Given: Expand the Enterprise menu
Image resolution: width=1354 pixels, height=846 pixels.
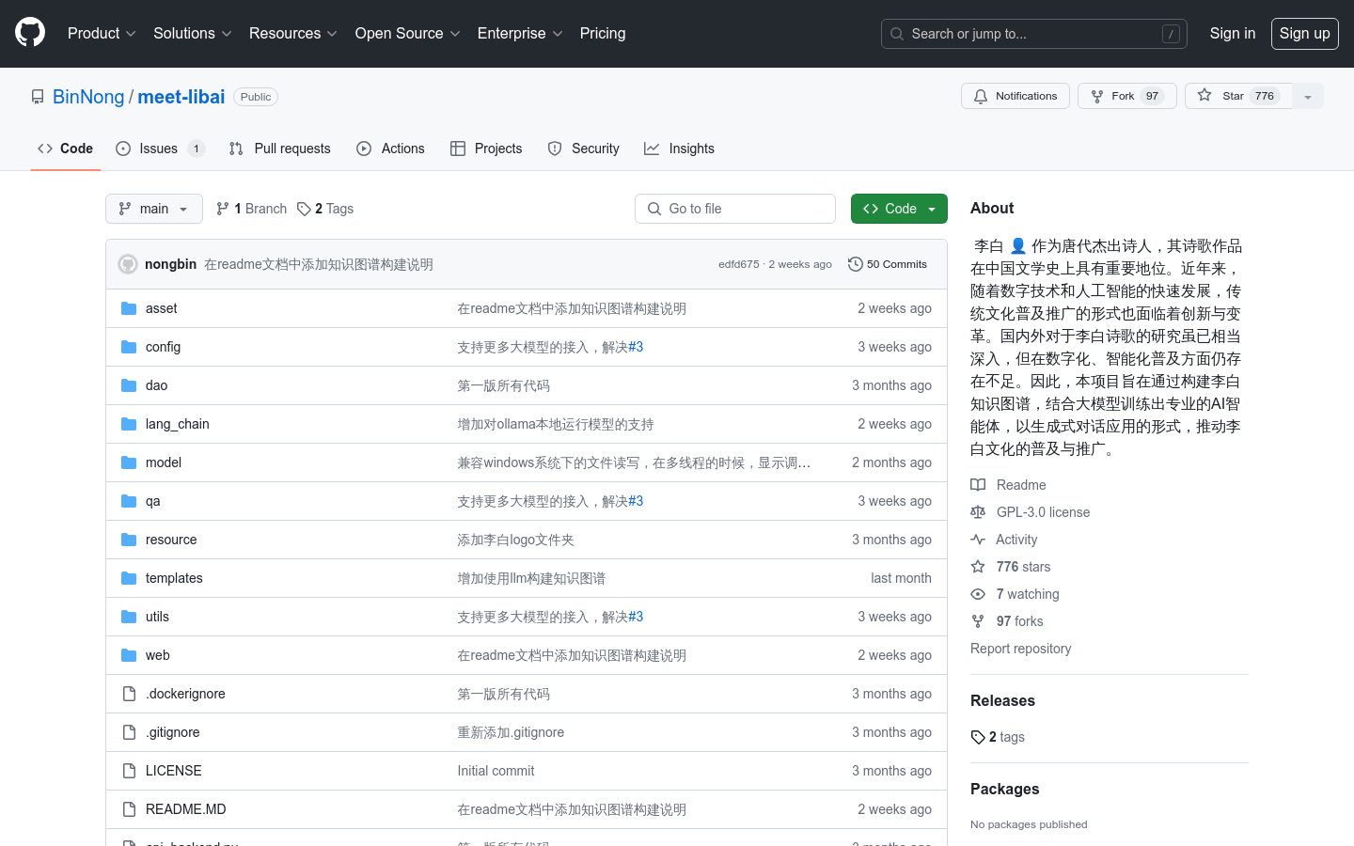Looking at the screenshot, I should pos(520,34).
